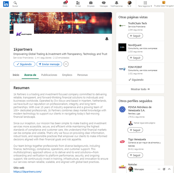The height and width of the screenshot is (173, 174).
Task: Open the Personas tab
Action: pos(82,75)
